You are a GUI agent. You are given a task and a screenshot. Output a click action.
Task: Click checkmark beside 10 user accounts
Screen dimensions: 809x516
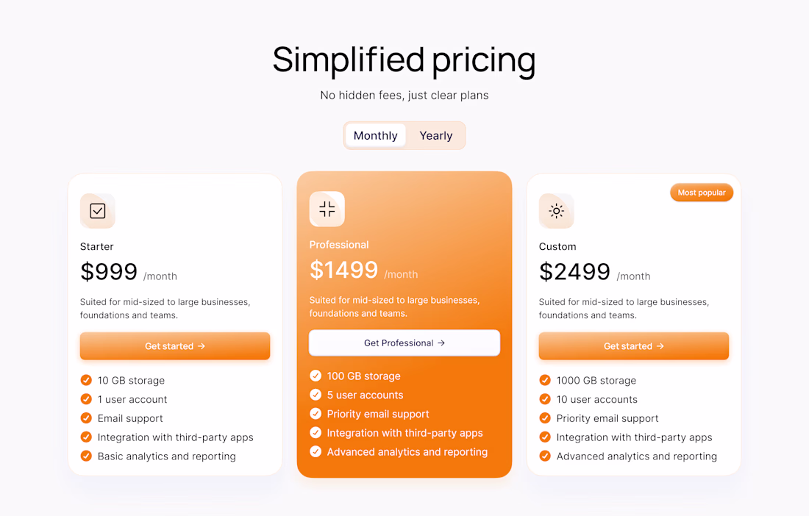[545, 399]
